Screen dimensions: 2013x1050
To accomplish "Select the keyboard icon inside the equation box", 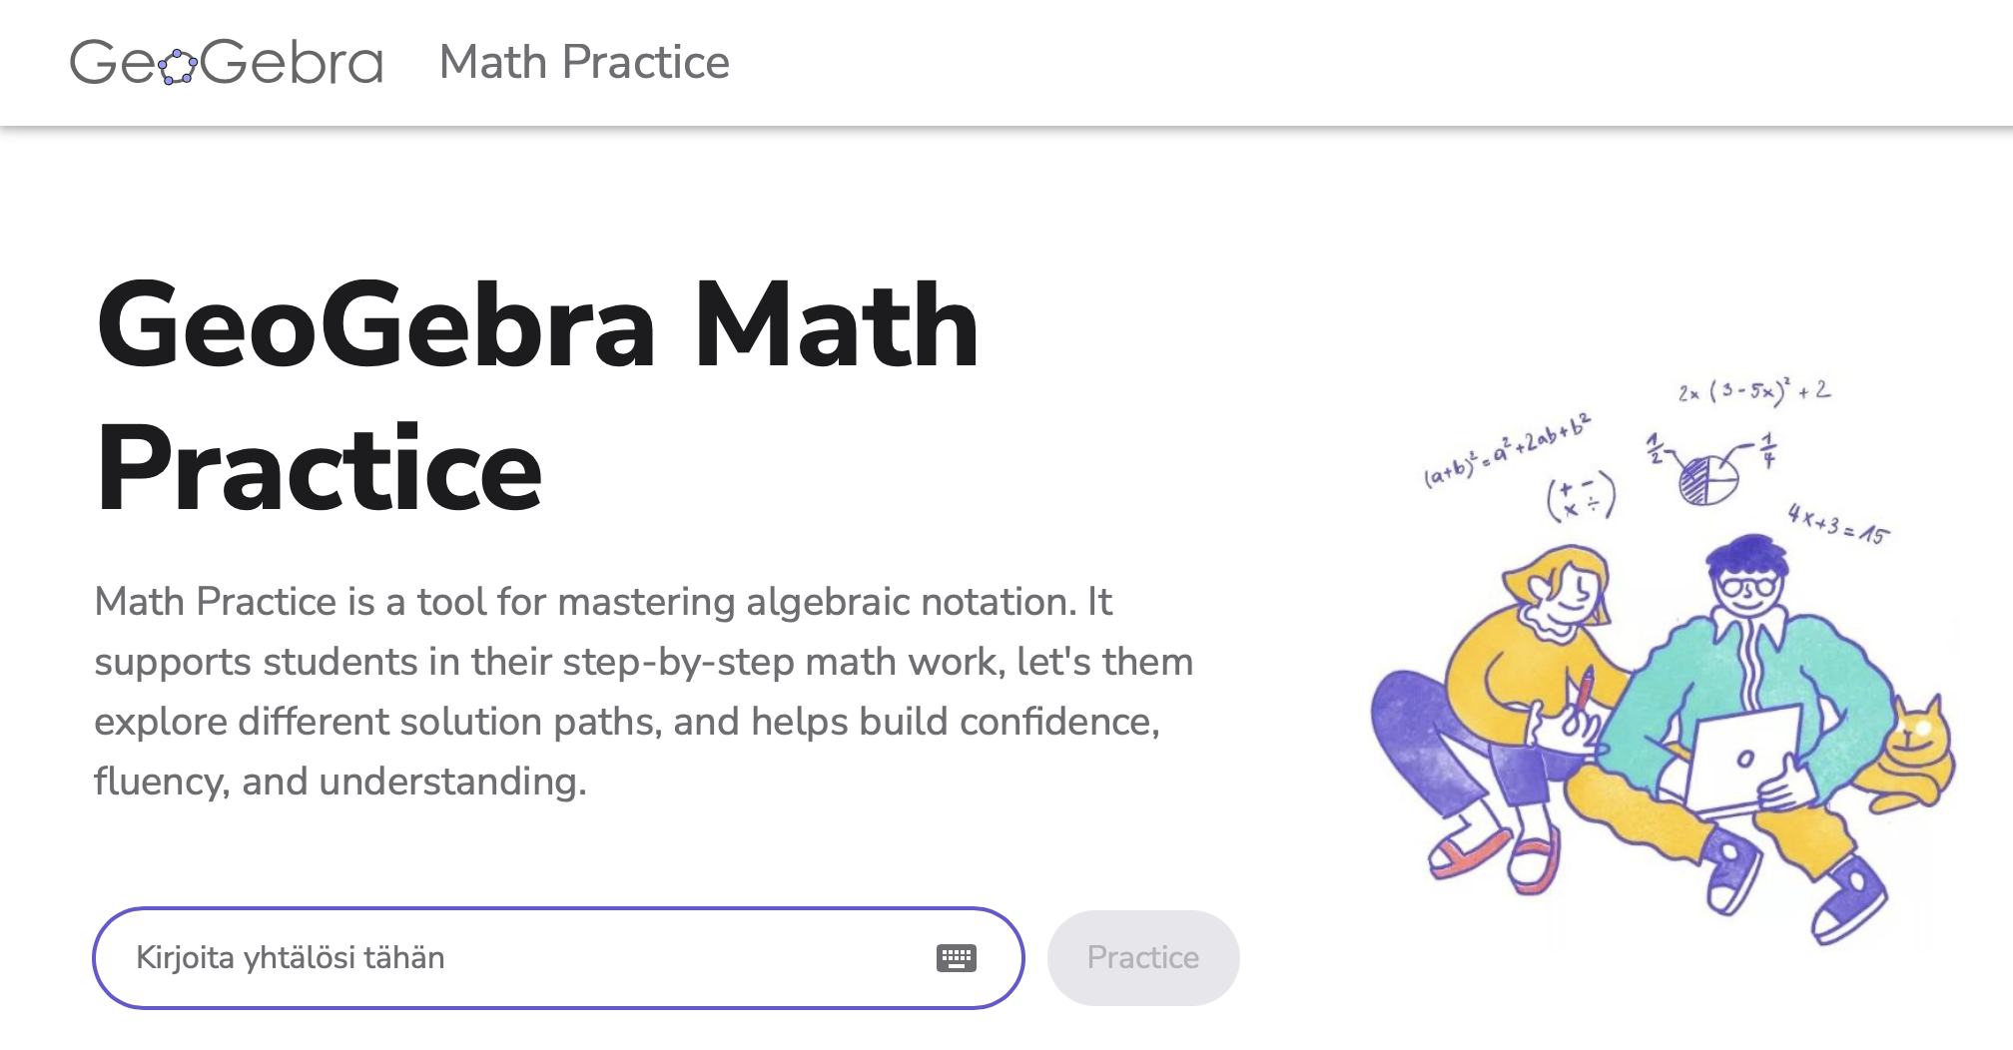I will click(x=956, y=956).
